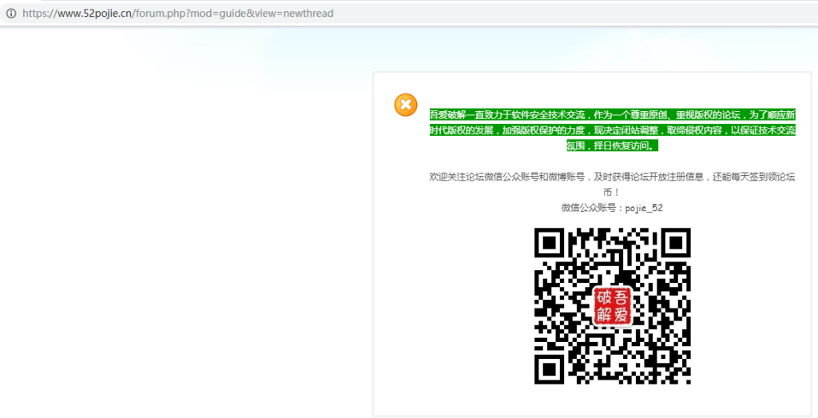This screenshot has height=418, width=818.
Task: Click the text '微信公众账号：pojie_52'
Action: 612,208
